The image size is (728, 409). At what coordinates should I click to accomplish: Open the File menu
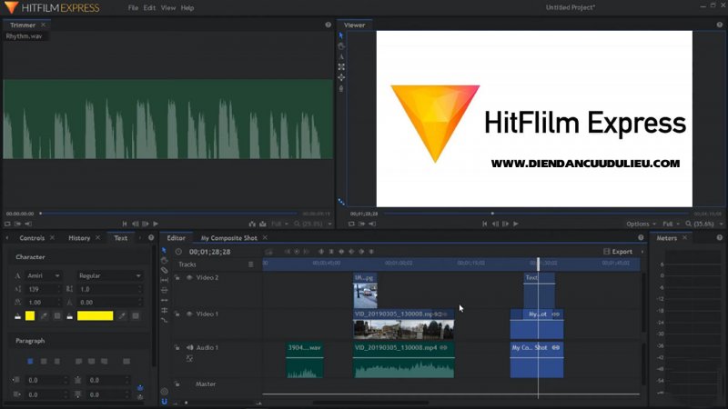133,8
